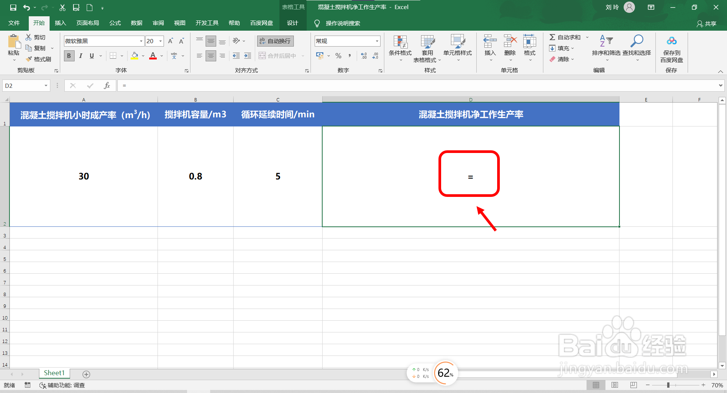
Task: Click the Share (共享) button
Action: 707,23
